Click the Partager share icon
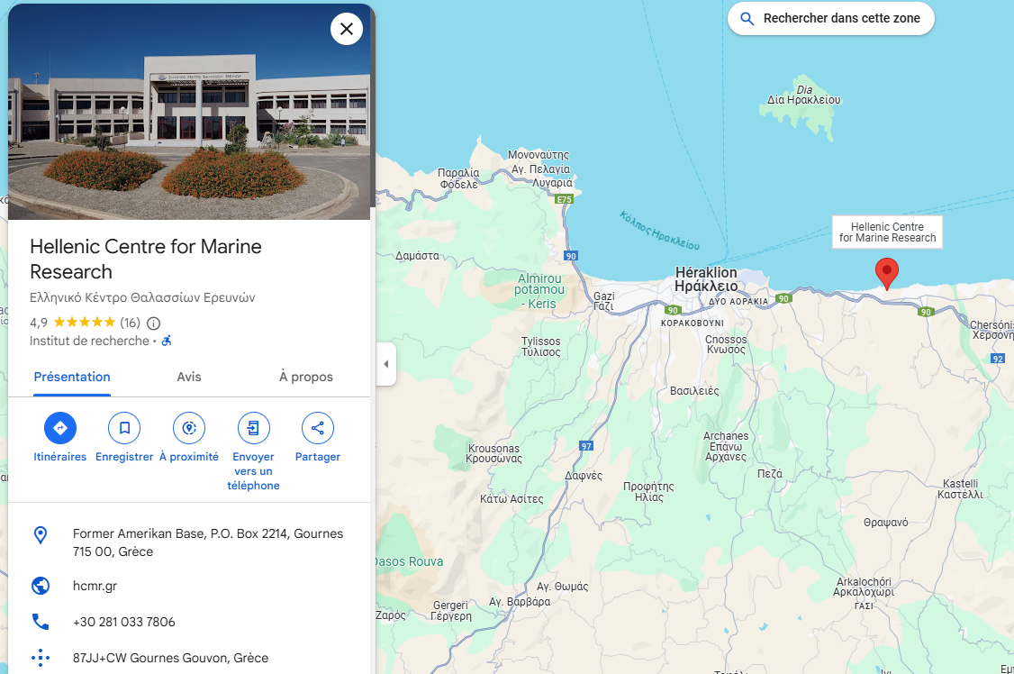This screenshot has height=674, width=1014. 318,428
